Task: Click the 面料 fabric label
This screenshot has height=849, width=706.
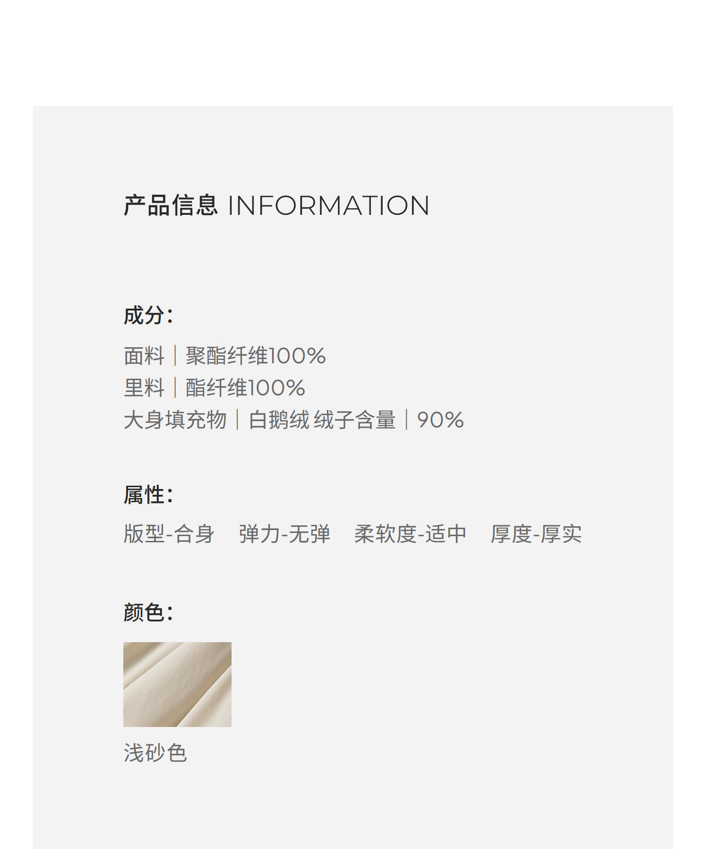Action: (144, 356)
